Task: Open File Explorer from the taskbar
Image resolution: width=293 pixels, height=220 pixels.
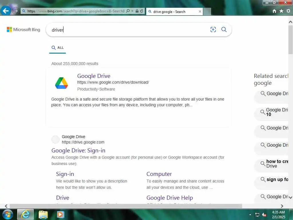Action: click(x=43, y=214)
